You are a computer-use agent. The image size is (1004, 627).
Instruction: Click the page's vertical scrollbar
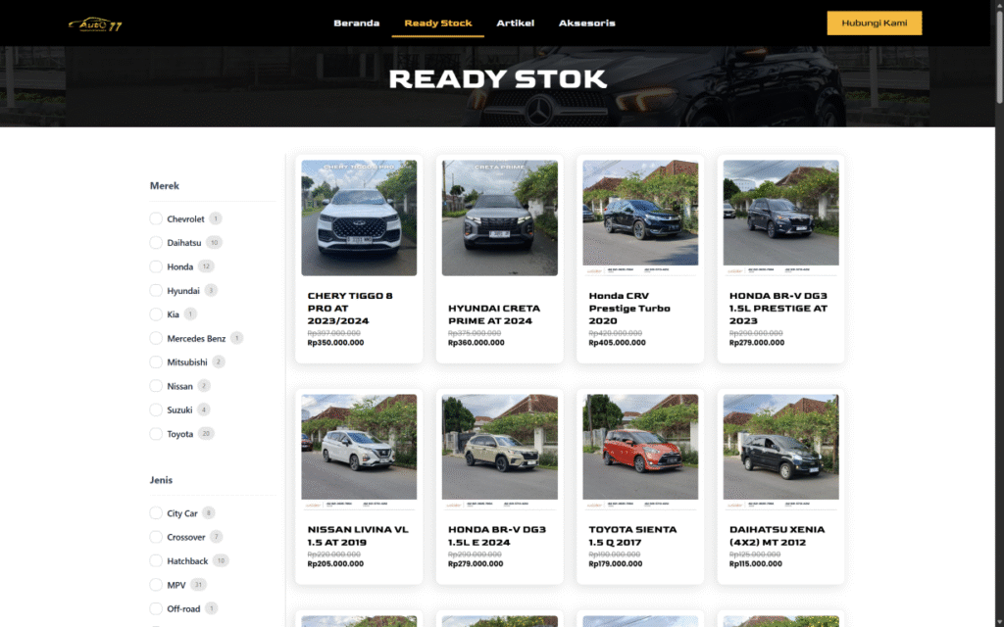click(999, 294)
